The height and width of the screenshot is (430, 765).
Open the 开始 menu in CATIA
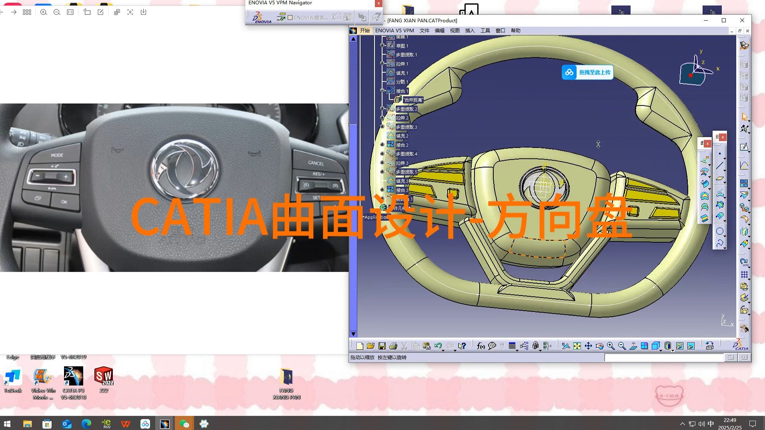click(364, 30)
